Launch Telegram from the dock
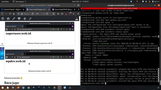 point(13,87)
